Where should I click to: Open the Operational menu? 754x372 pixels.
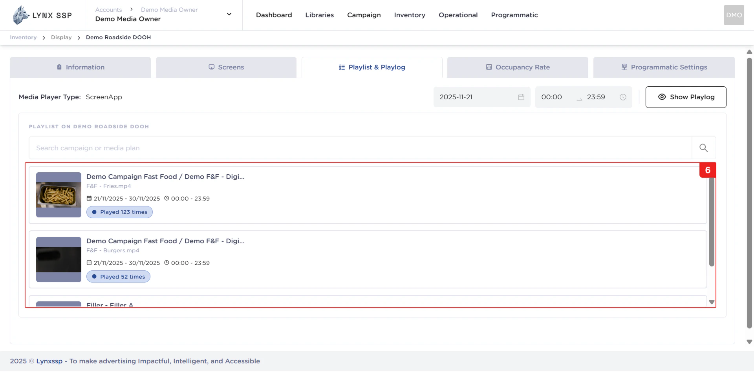[458, 15]
